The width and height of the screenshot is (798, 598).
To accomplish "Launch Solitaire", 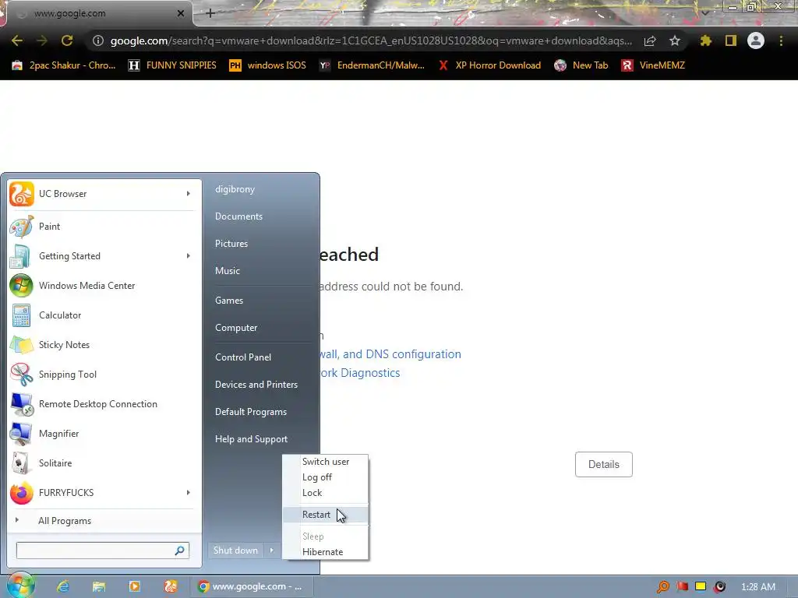I will (x=102, y=463).
